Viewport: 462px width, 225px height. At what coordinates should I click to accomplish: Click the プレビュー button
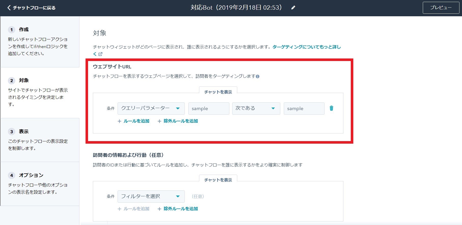pyautogui.click(x=441, y=8)
